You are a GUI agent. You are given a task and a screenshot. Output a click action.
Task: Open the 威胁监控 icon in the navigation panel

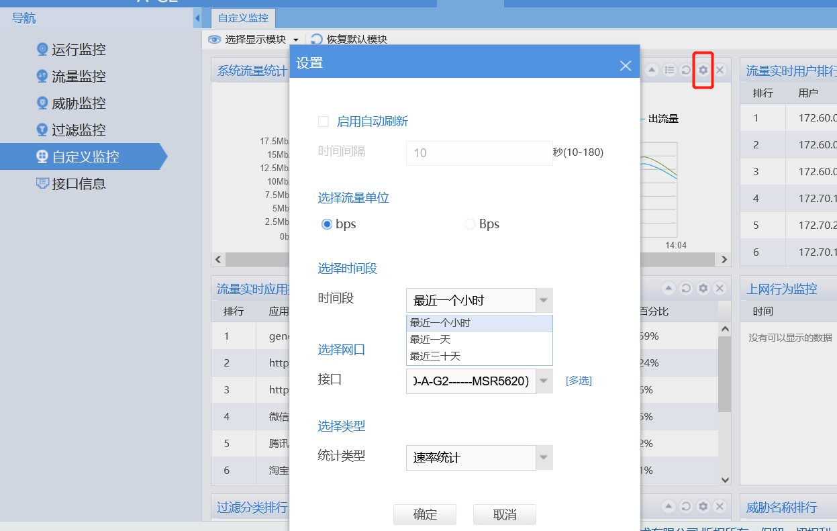tap(42, 103)
